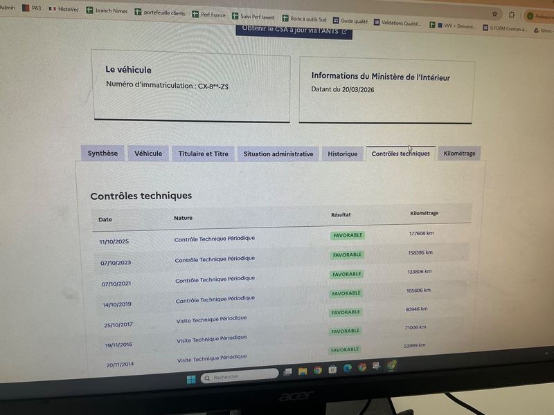This screenshot has height=415, width=554.
Task: Click Numéro d'immatriculation CX-8**-ZS text
Action: [x=167, y=85]
